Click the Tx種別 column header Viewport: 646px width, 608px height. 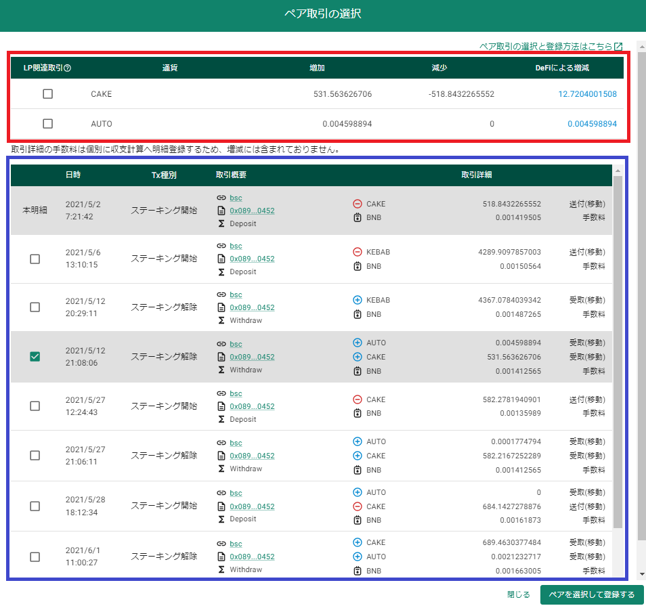pyautogui.click(x=164, y=175)
